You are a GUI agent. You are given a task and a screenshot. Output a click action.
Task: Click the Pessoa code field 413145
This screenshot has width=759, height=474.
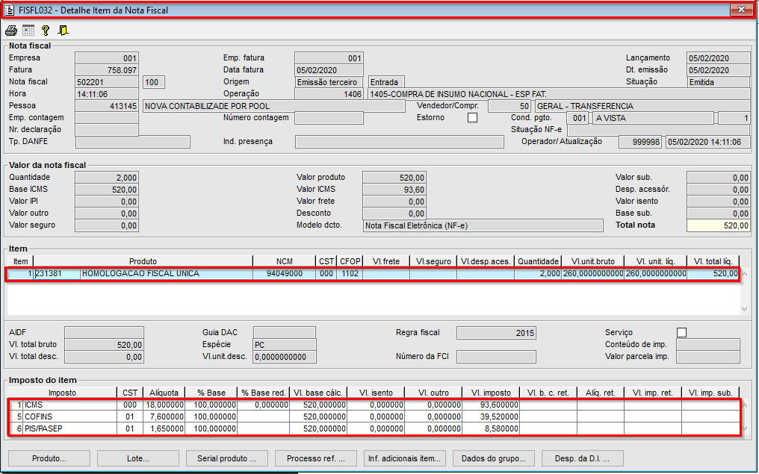tap(107, 106)
